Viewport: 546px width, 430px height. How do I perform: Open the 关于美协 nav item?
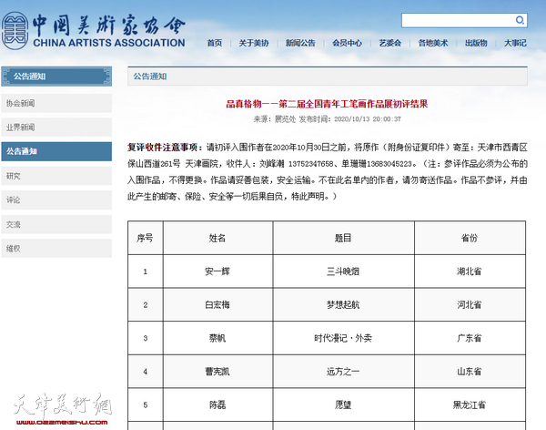click(254, 43)
